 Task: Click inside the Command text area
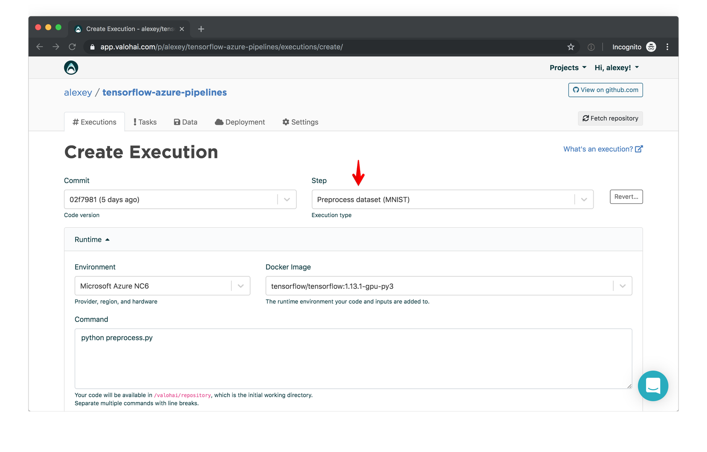(353, 359)
